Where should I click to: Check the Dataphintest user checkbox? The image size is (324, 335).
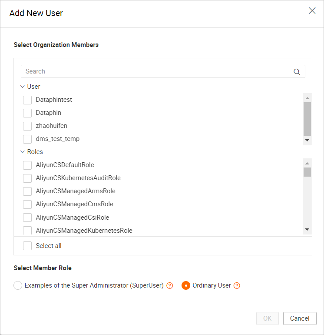(27, 100)
